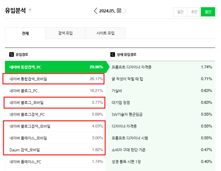The image size is (221, 171).
Task: Select the 네이버 플레이스_모바일 row
Action: [x=55, y=138]
